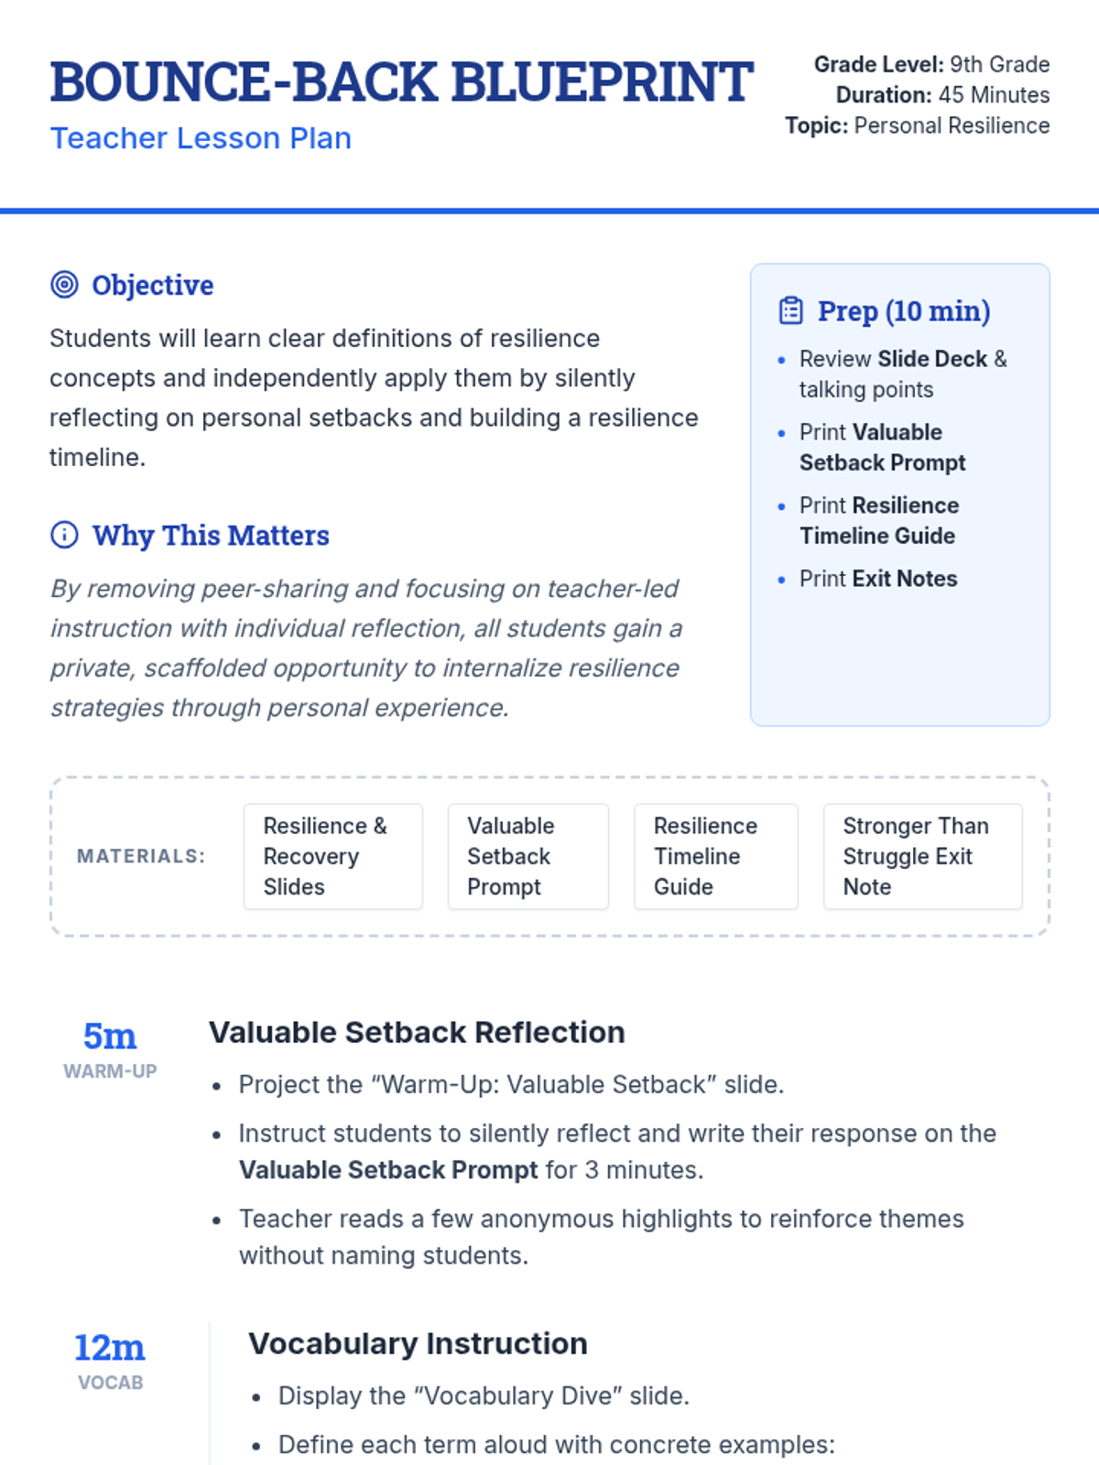This screenshot has height=1465, width=1099.
Task: Click the Materials label
Action: pos(141,856)
